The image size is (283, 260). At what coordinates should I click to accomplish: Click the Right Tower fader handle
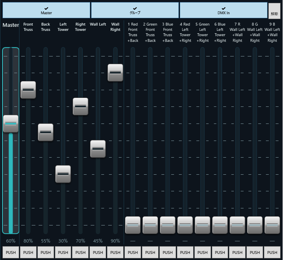coord(81,106)
